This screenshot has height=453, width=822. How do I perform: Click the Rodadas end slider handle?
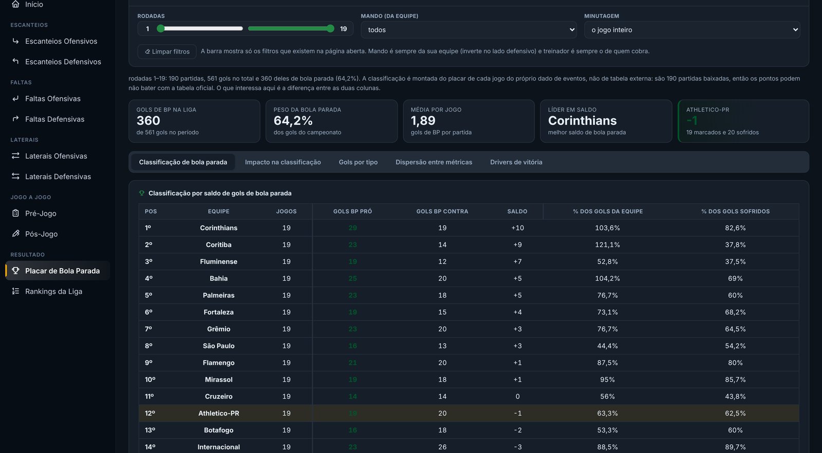[x=330, y=29]
